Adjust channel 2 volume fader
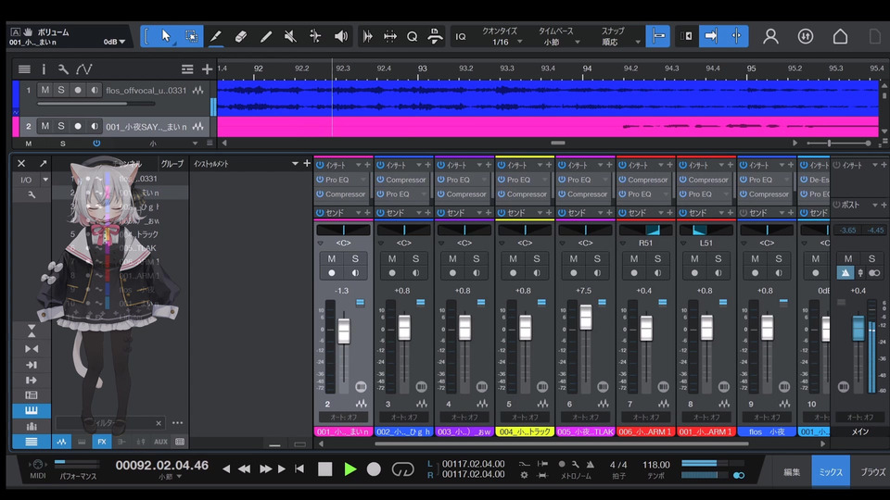 [344, 331]
